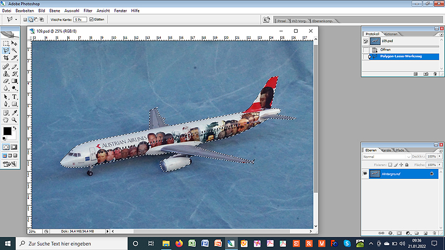Select Standard Screen mode

point(5,156)
